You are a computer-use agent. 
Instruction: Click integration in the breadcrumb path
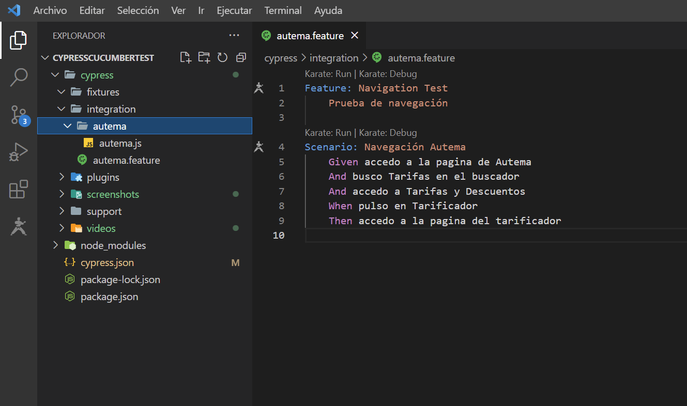[334, 58]
